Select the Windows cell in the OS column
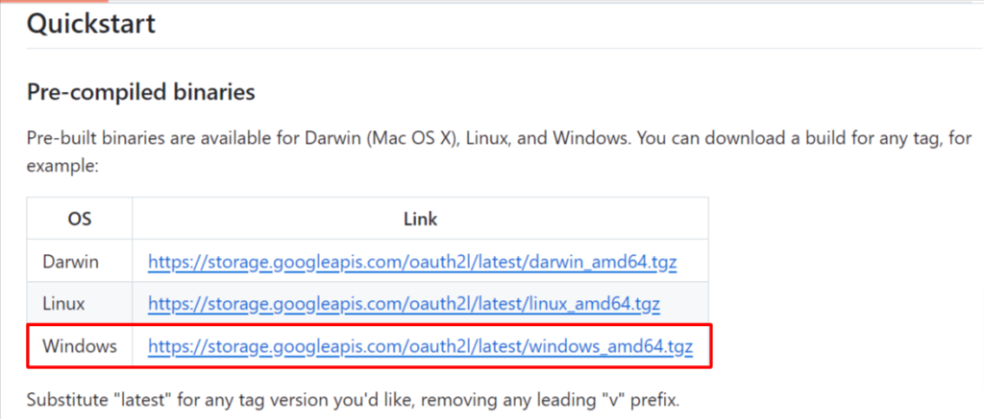Viewport: 984px width, 419px height. (x=79, y=345)
